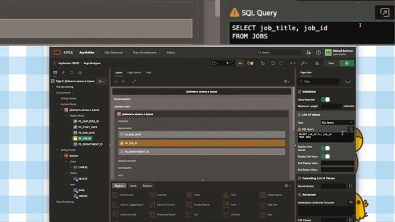This screenshot has width=395, height=222.
Task: Click the Initialization JavaScript Function editor icon
Action: (x=351, y=202)
